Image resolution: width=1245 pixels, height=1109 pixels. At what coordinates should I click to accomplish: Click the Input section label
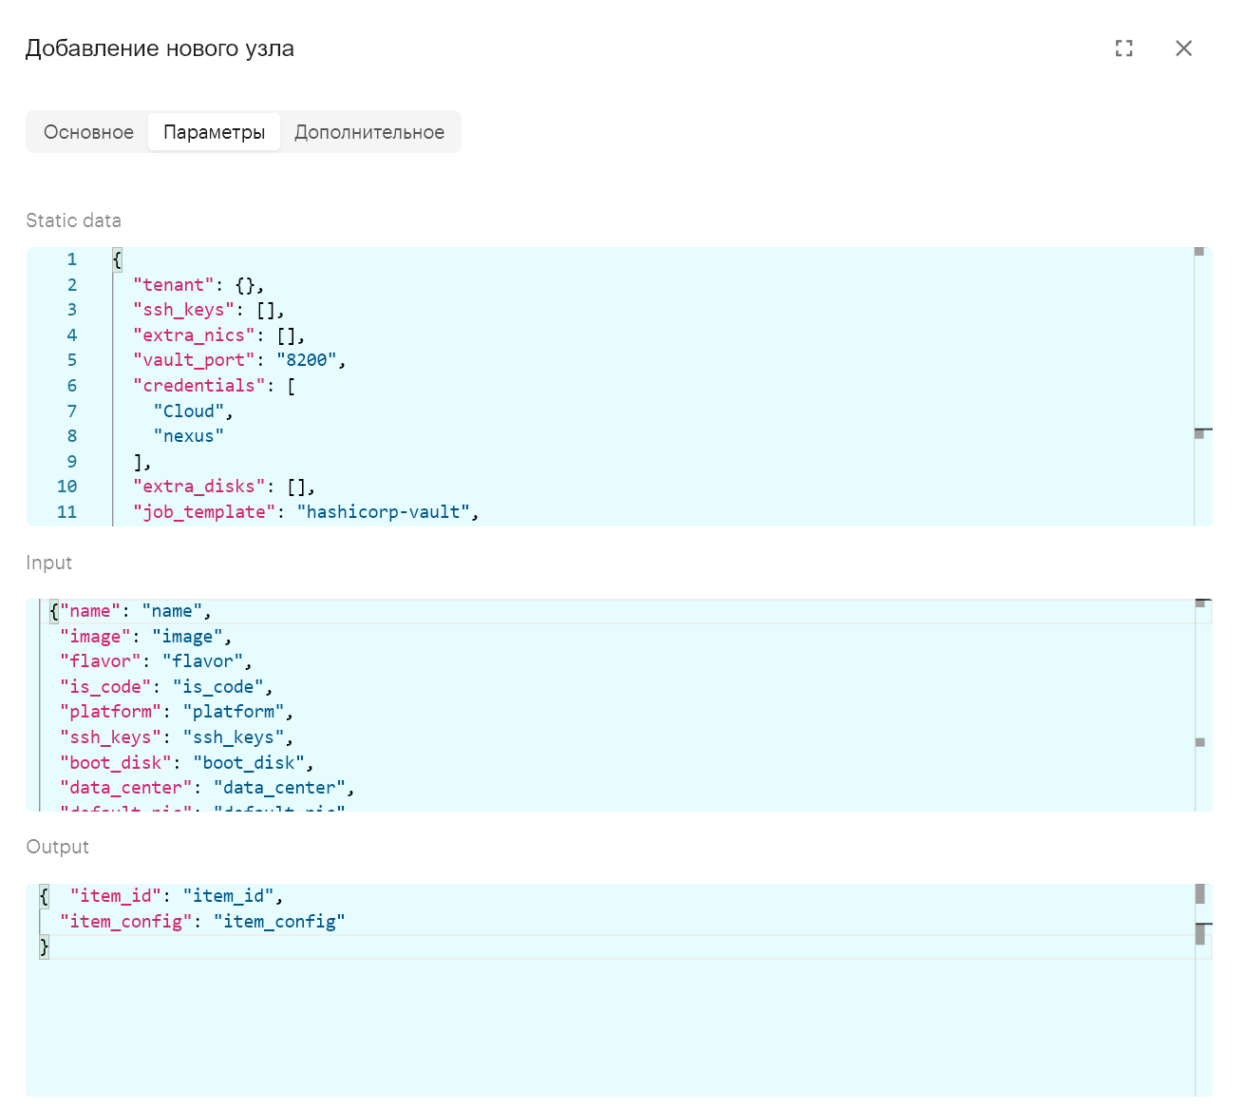pos(49,563)
